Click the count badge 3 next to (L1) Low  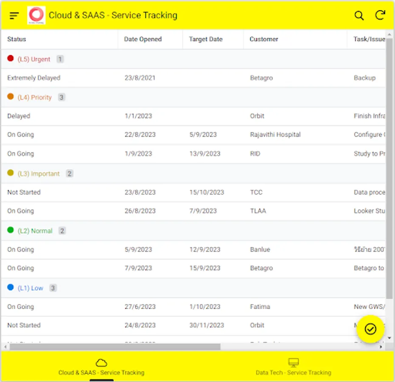[53, 288]
